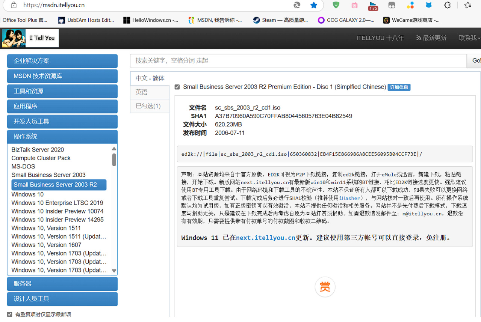
Task: Follow the iHasher link
Action: click(349, 198)
